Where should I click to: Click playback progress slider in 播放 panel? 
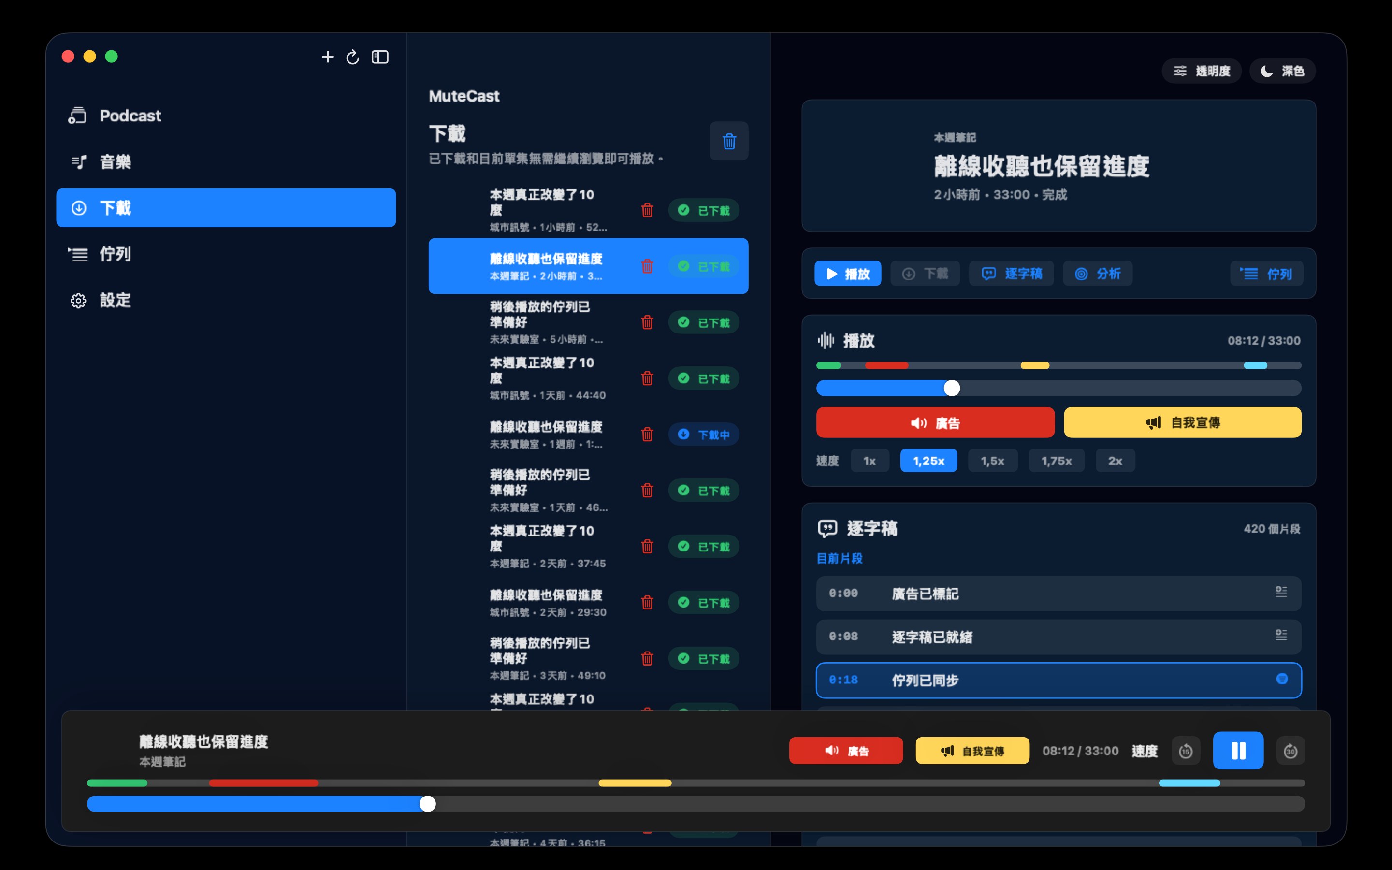[1058, 389]
